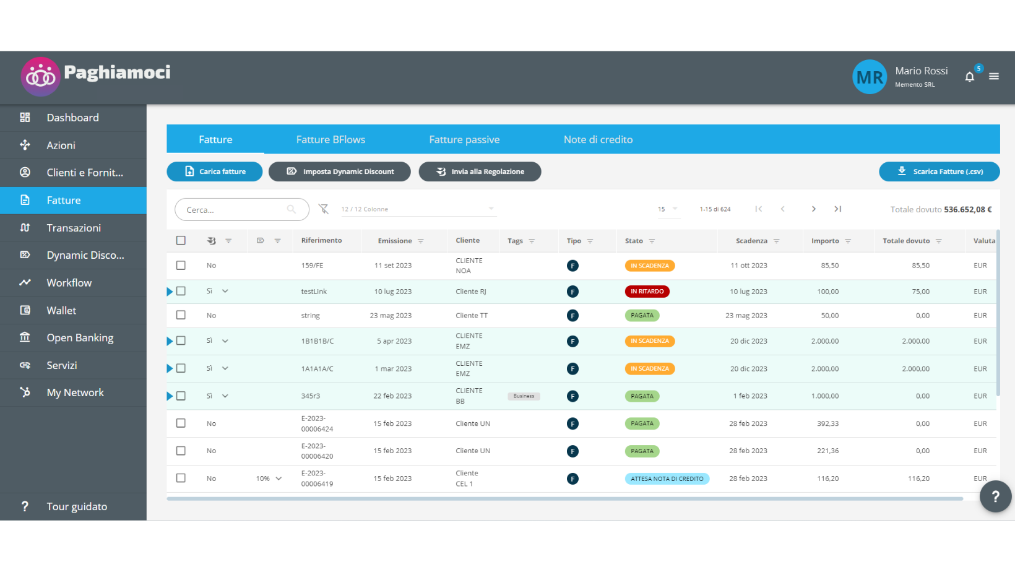Open the rows-per-page dropdown showing 15
1015x572 pixels.
click(x=668, y=209)
